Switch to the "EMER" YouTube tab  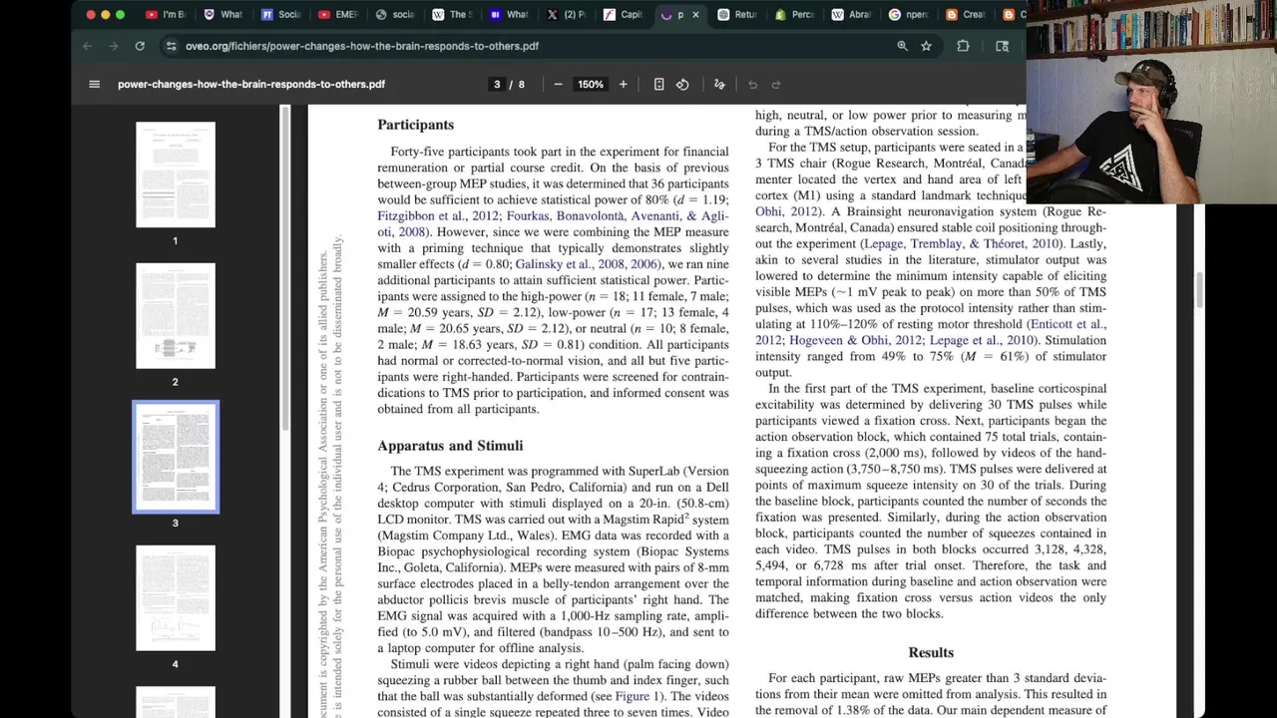click(337, 15)
